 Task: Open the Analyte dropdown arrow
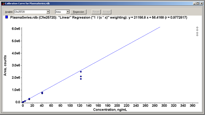point(48,12)
